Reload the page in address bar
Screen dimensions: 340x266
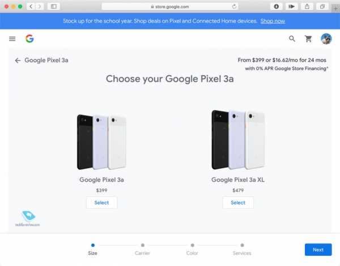(x=235, y=6)
